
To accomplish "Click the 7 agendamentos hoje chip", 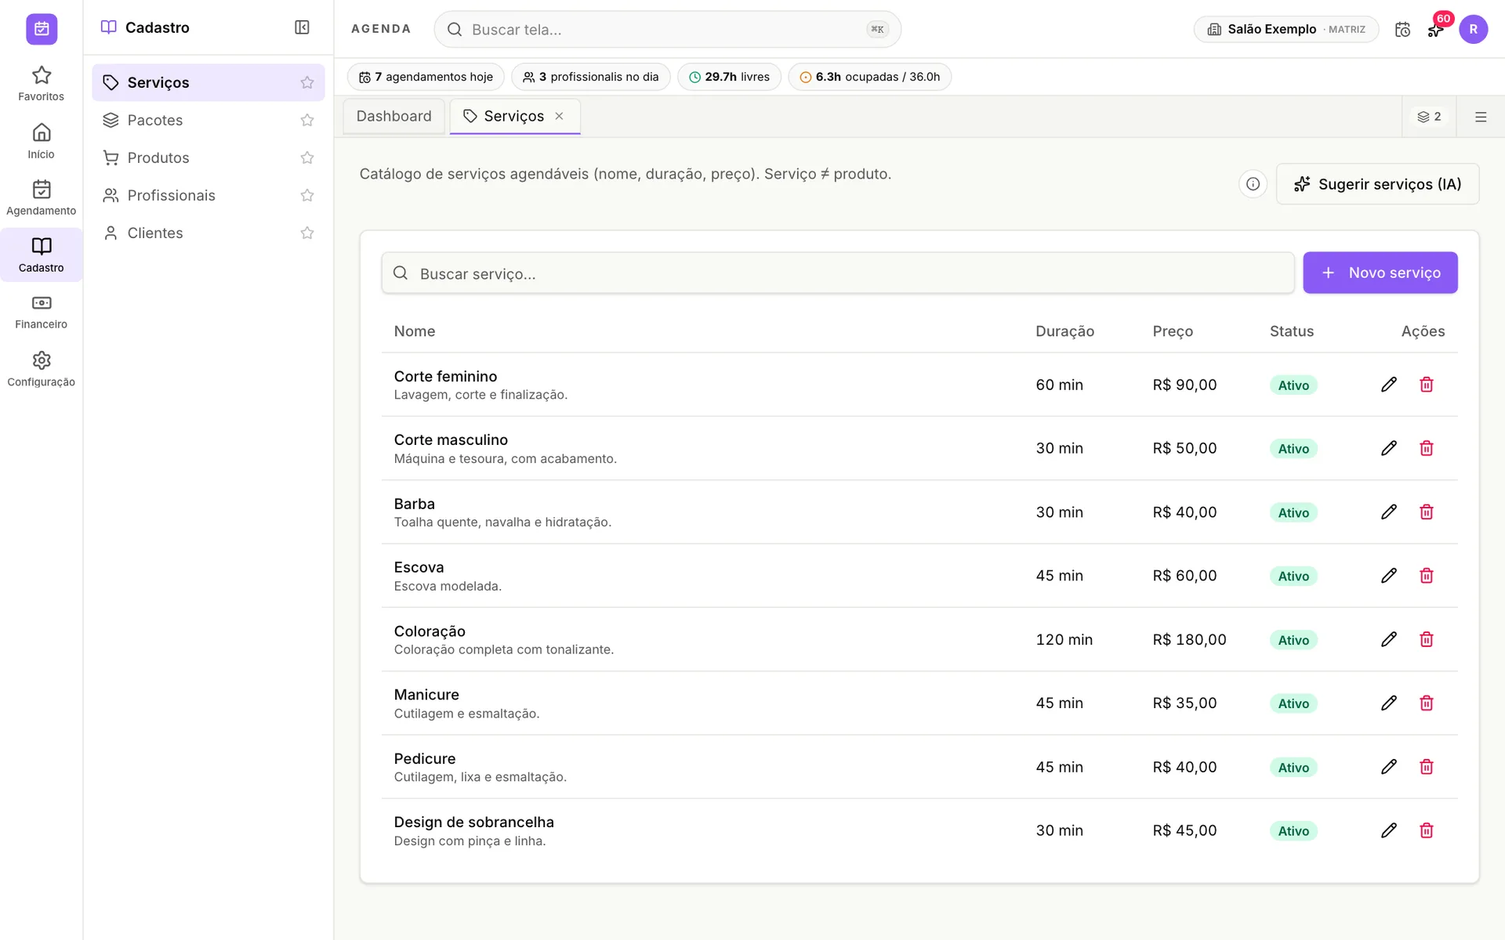I will pyautogui.click(x=426, y=77).
